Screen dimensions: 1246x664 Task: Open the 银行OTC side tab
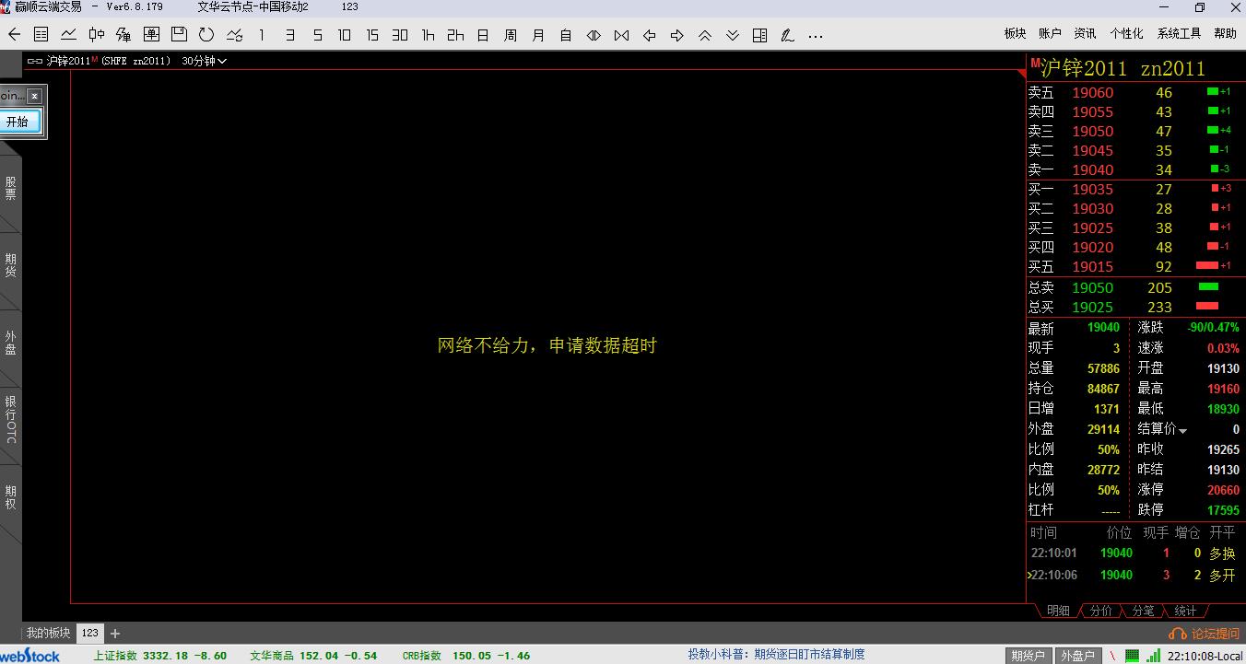(x=10, y=419)
